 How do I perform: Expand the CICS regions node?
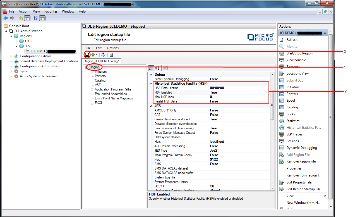click(x=17, y=41)
